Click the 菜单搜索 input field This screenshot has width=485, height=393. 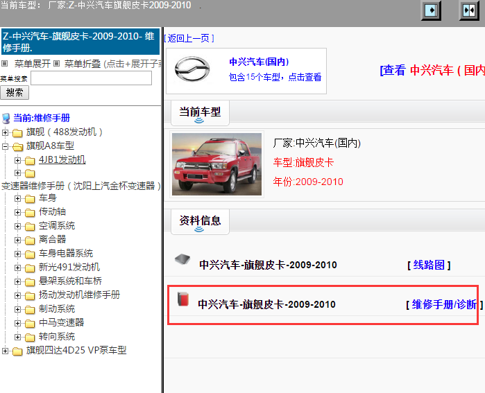click(92, 78)
